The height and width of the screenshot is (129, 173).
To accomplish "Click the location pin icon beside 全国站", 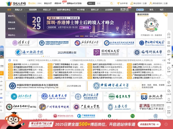I will (x=29, y=3).
